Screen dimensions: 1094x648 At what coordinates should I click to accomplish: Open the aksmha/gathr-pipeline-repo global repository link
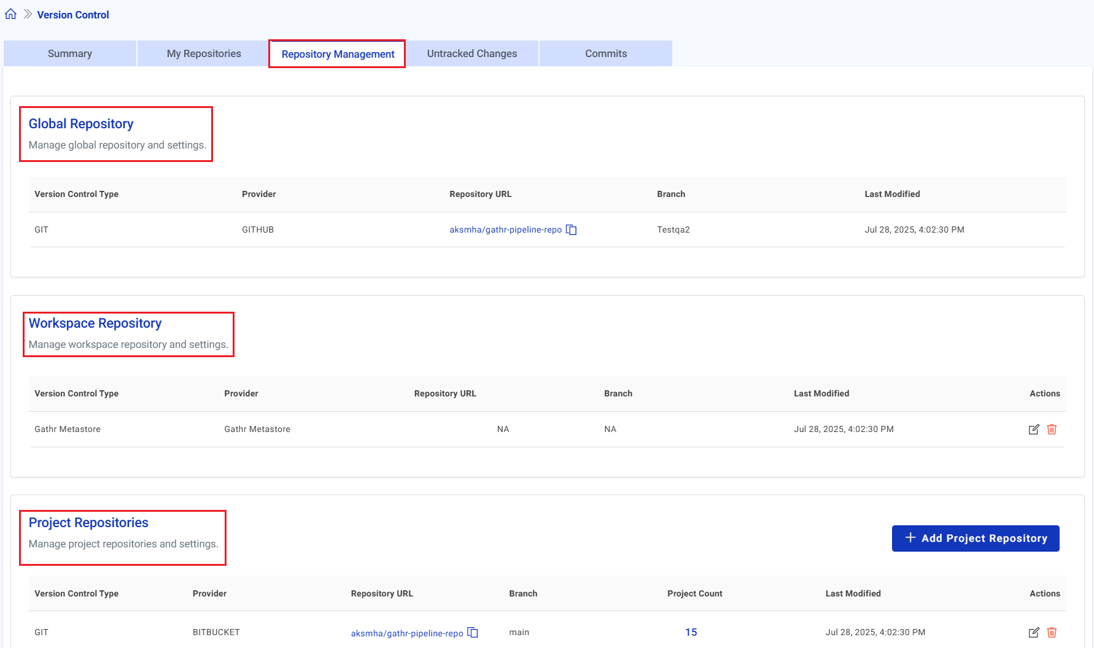(505, 229)
